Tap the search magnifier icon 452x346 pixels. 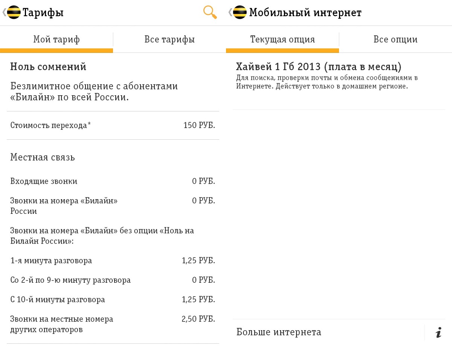coord(210,12)
